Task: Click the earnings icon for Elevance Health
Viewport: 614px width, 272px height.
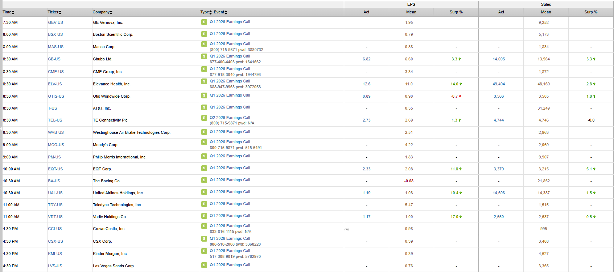Action: [x=204, y=81]
